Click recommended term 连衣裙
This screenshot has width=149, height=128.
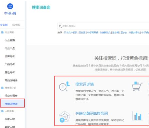[x=115, y=33]
